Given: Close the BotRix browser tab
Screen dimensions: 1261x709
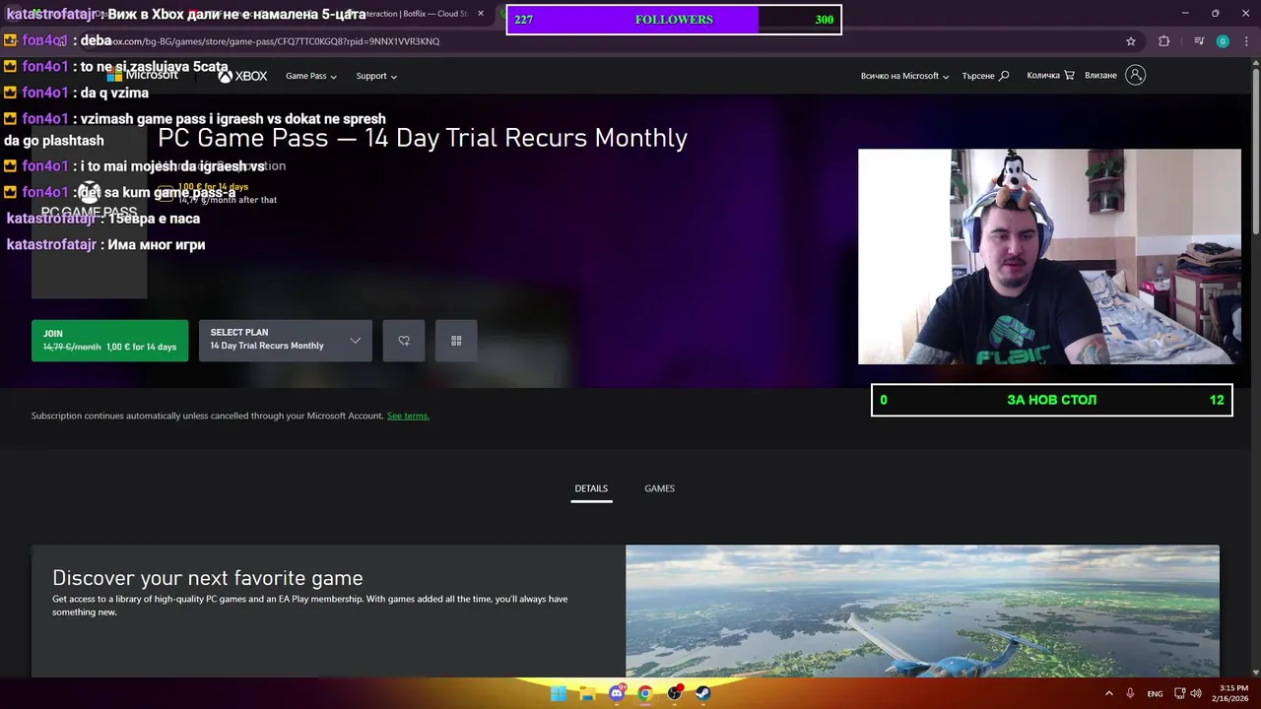Looking at the screenshot, I should click(x=481, y=14).
